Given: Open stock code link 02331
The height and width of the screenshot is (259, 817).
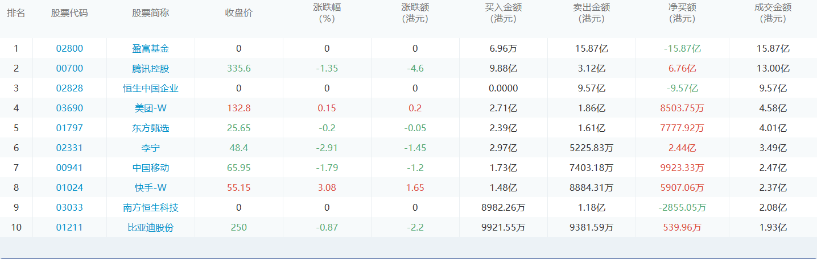Looking at the screenshot, I should (x=69, y=148).
